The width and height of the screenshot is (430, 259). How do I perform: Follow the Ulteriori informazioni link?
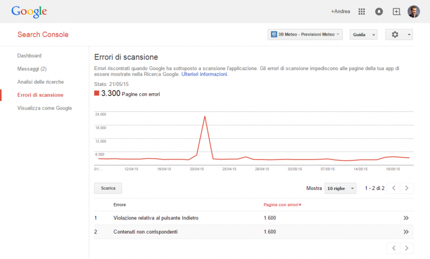[204, 75]
